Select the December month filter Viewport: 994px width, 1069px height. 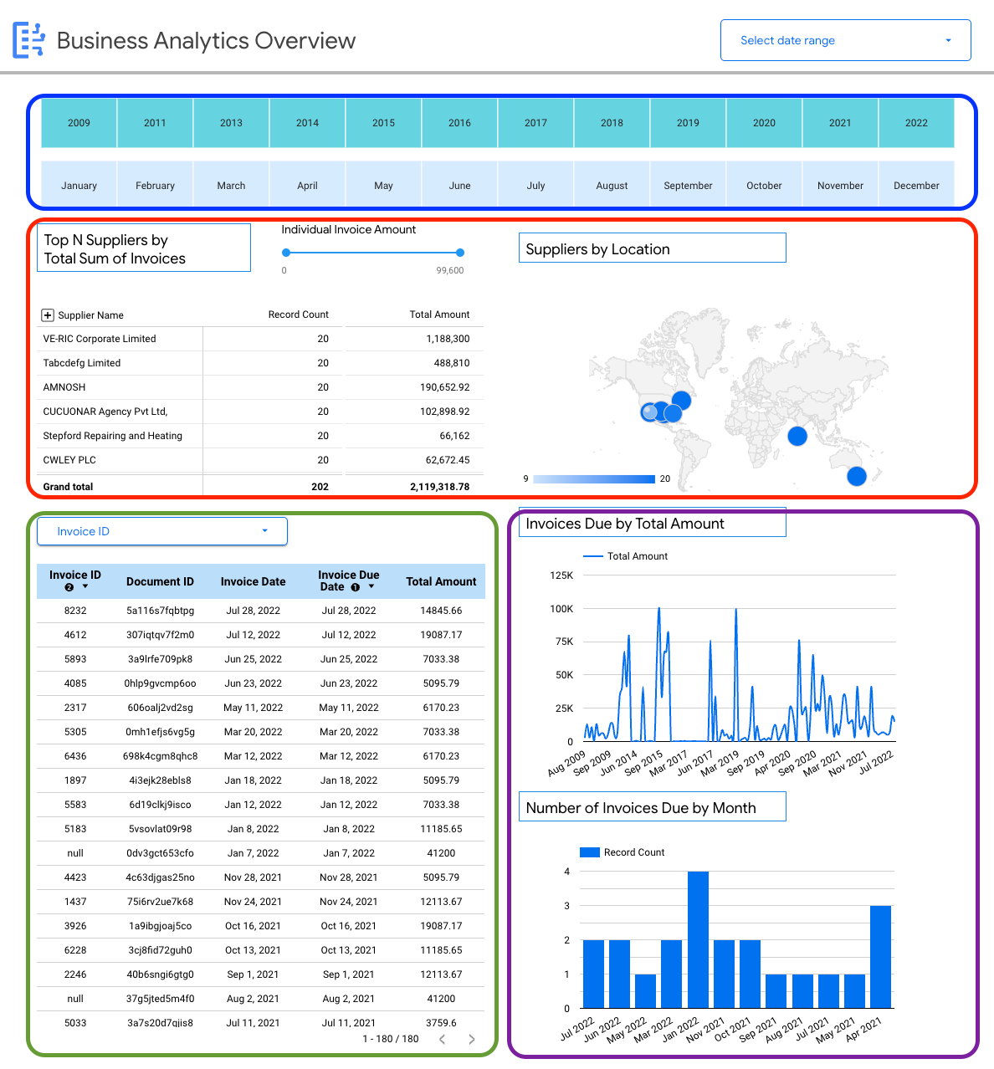click(x=916, y=185)
